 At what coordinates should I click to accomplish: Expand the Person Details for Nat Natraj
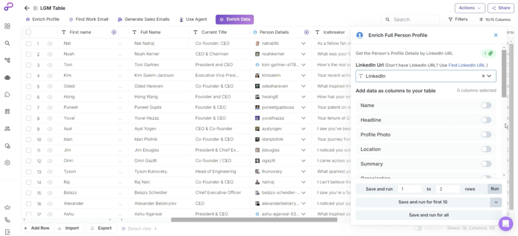[x=304, y=43]
